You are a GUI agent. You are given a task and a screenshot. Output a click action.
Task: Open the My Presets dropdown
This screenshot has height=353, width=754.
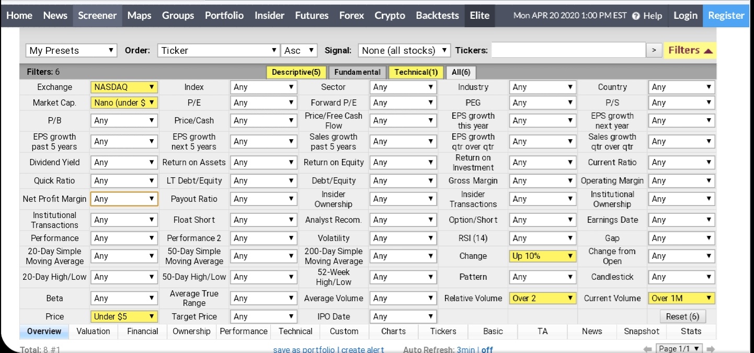(x=71, y=50)
